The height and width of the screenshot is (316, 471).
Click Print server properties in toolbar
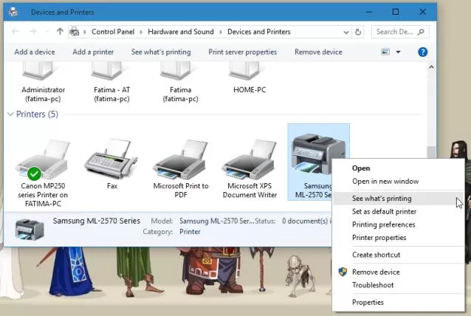[x=242, y=52]
